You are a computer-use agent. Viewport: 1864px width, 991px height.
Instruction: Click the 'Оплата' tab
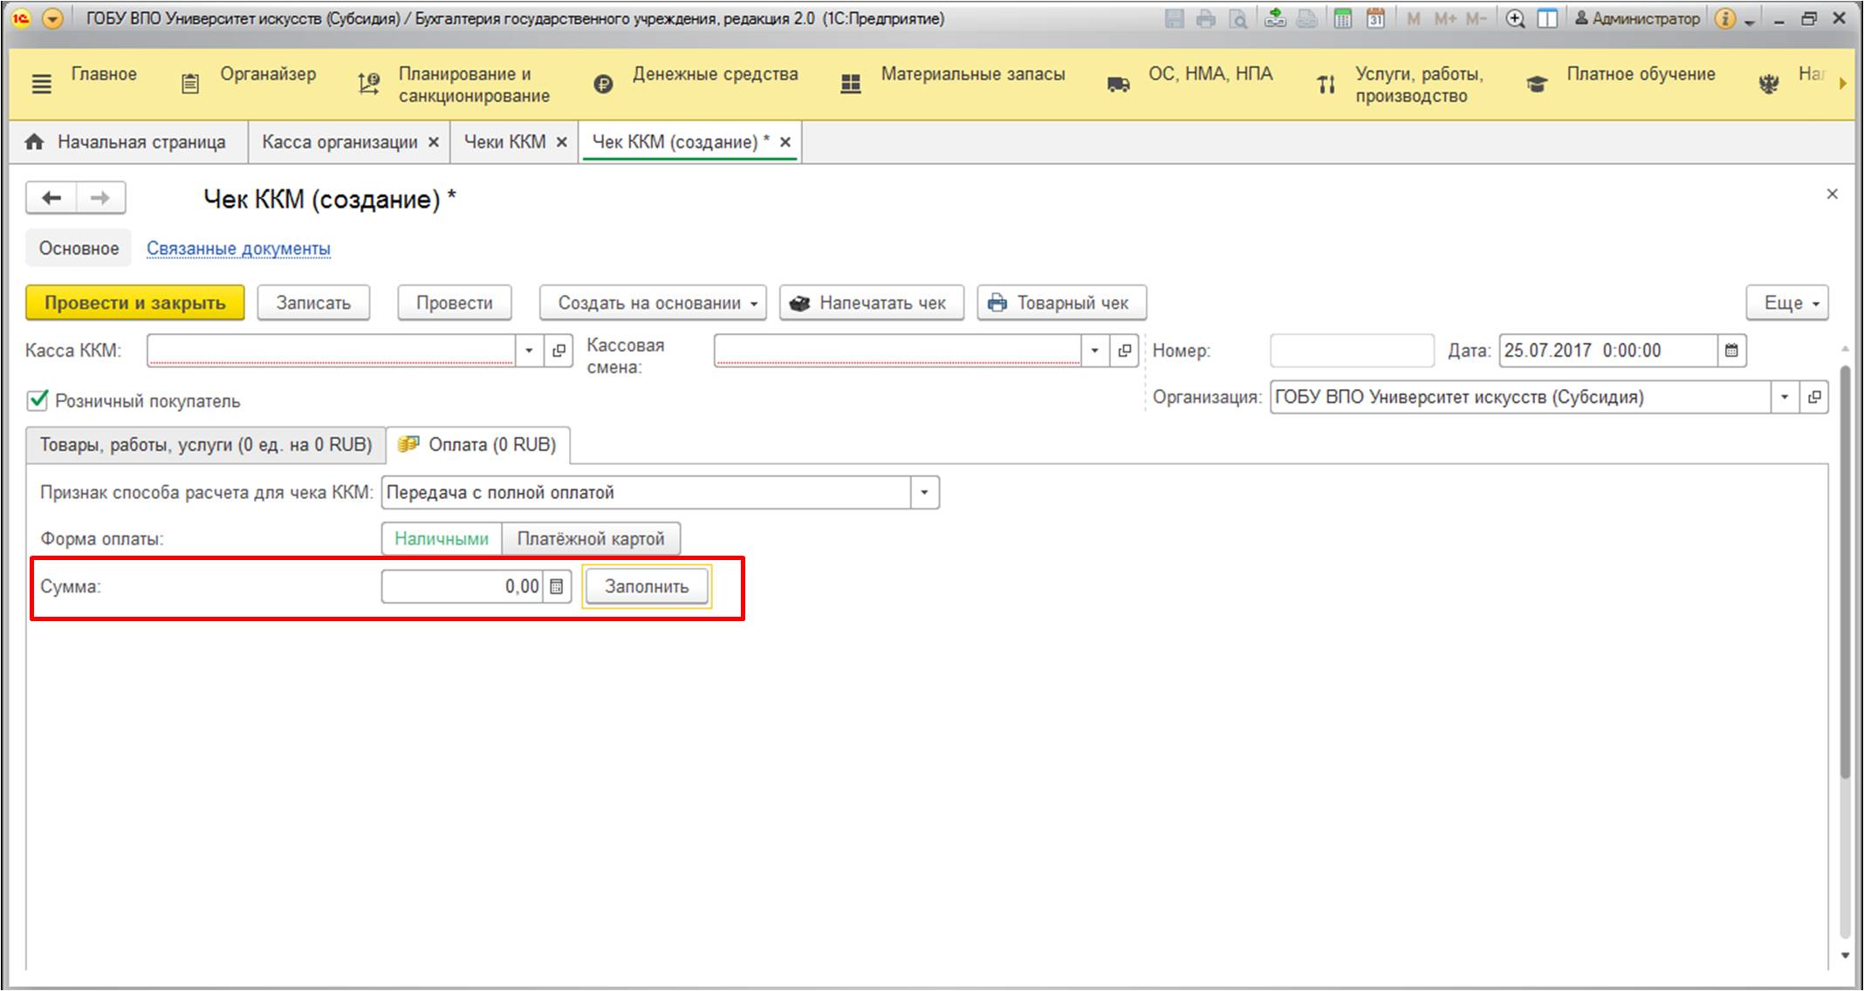click(x=480, y=445)
